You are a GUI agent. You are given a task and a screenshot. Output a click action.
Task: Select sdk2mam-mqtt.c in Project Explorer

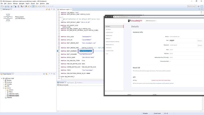(x=14, y=94)
